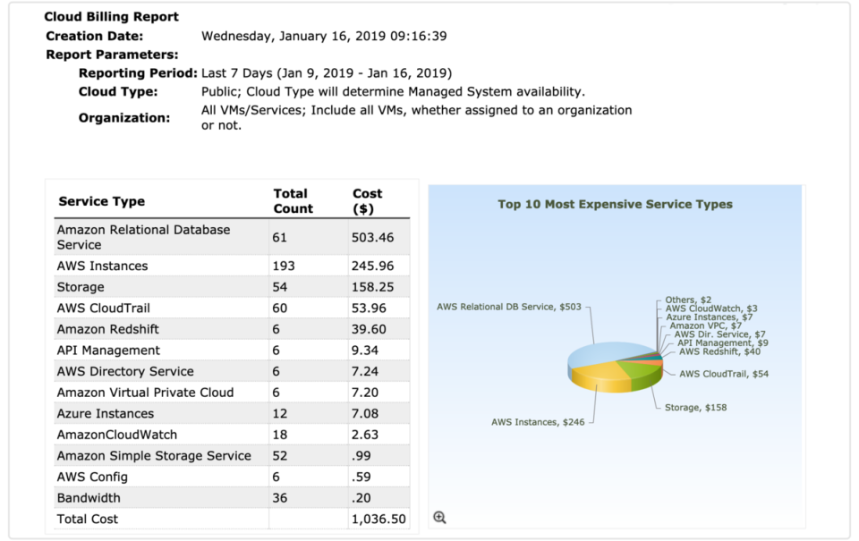The height and width of the screenshot is (541, 859).
Task: Click the 'Service Type' column header
Action: 102,201
